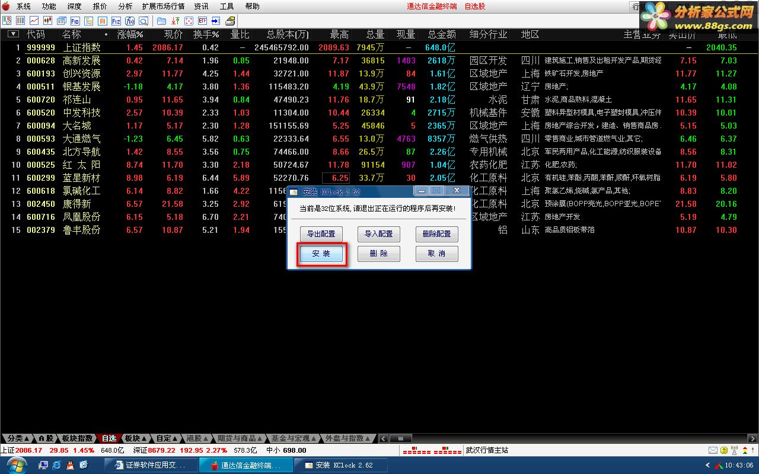
Task: Click the 导出配置 button
Action: (x=321, y=234)
